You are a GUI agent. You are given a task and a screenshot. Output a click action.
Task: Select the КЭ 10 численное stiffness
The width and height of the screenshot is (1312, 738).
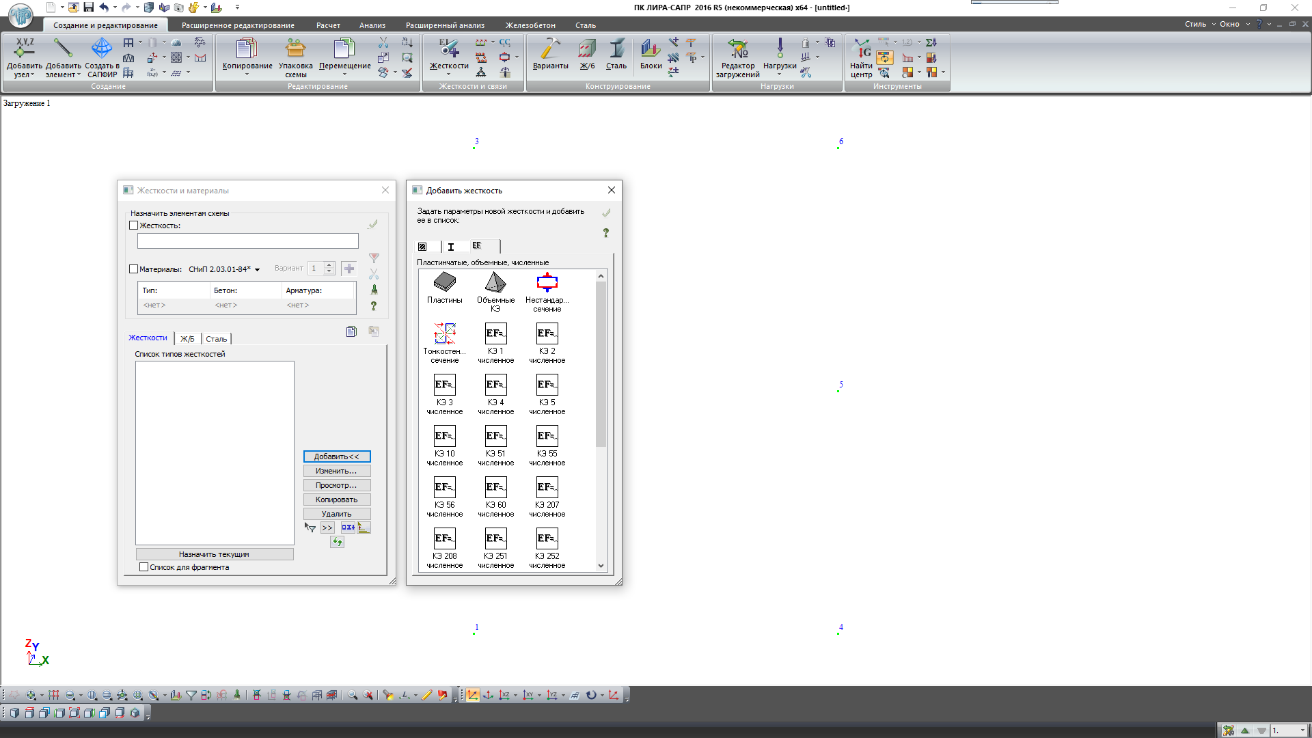point(445,446)
